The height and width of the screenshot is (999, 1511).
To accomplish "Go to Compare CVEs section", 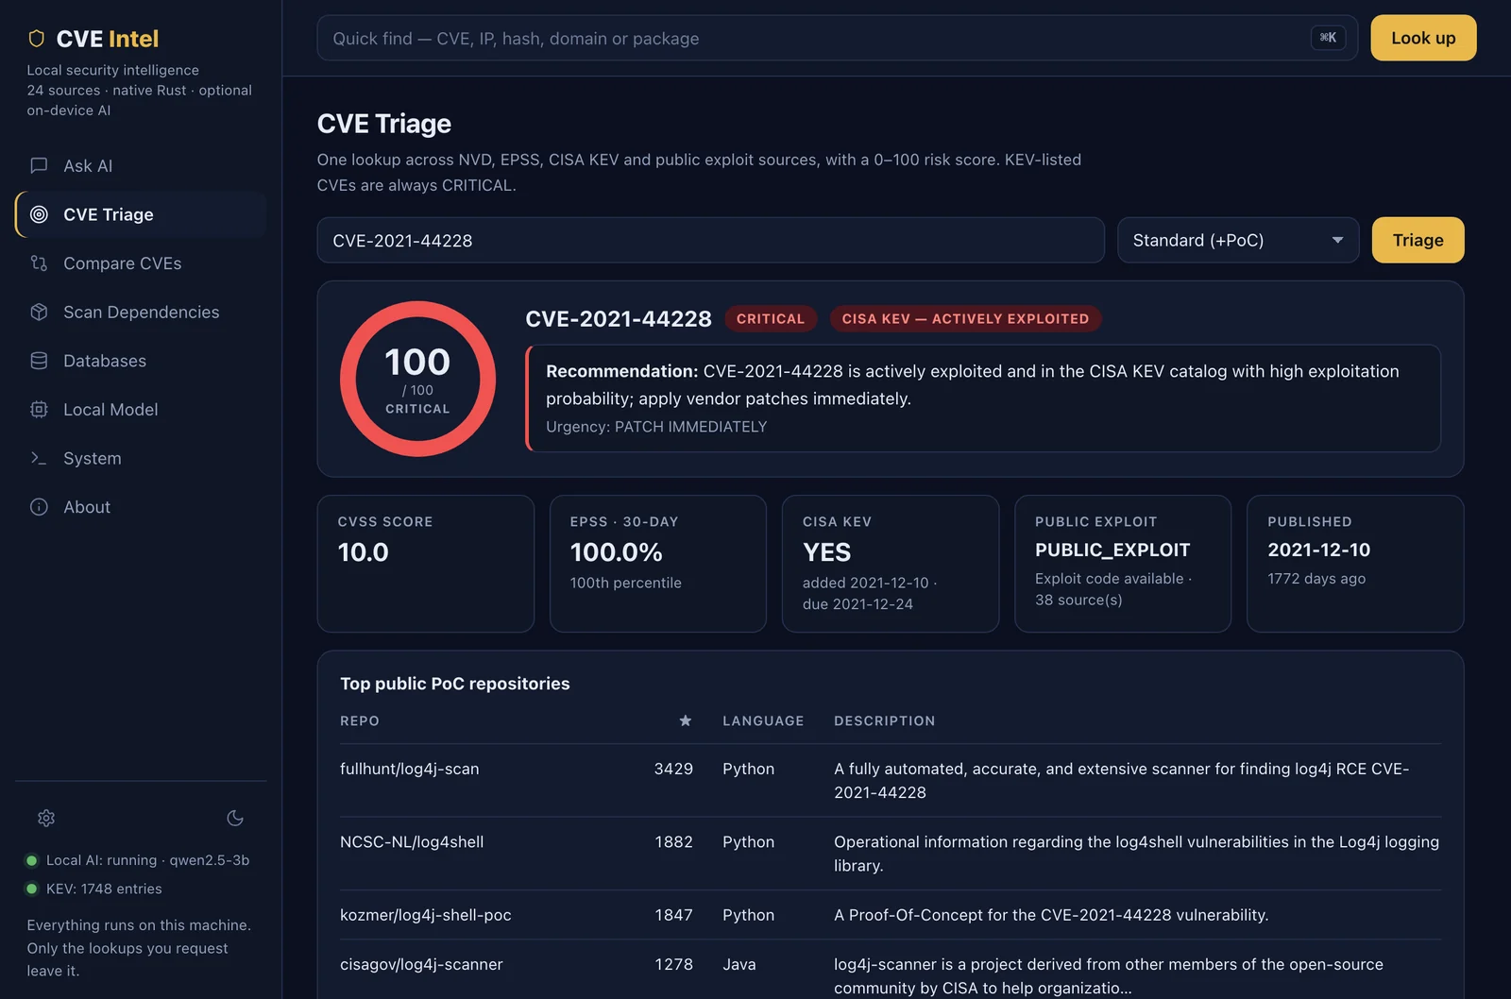I will point(141,263).
